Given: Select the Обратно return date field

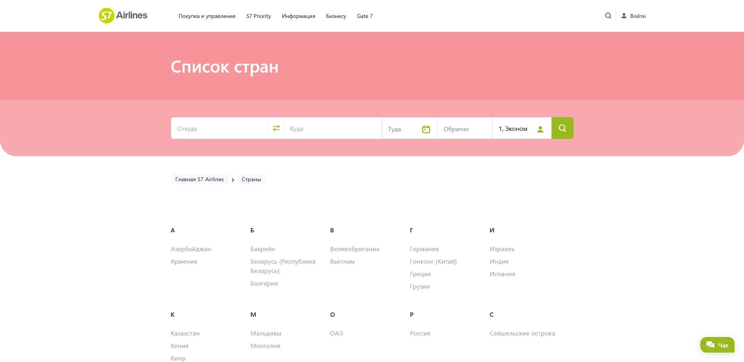Looking at the screenshot, I should pyautogui.click(x=464, y=129).
